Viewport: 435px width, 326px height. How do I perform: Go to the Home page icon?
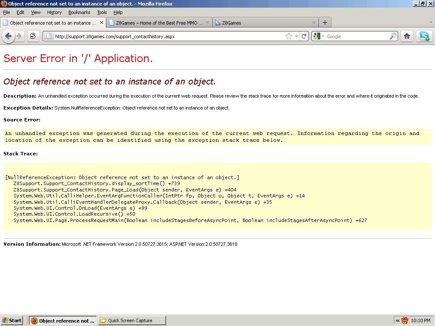coord(407,37)
